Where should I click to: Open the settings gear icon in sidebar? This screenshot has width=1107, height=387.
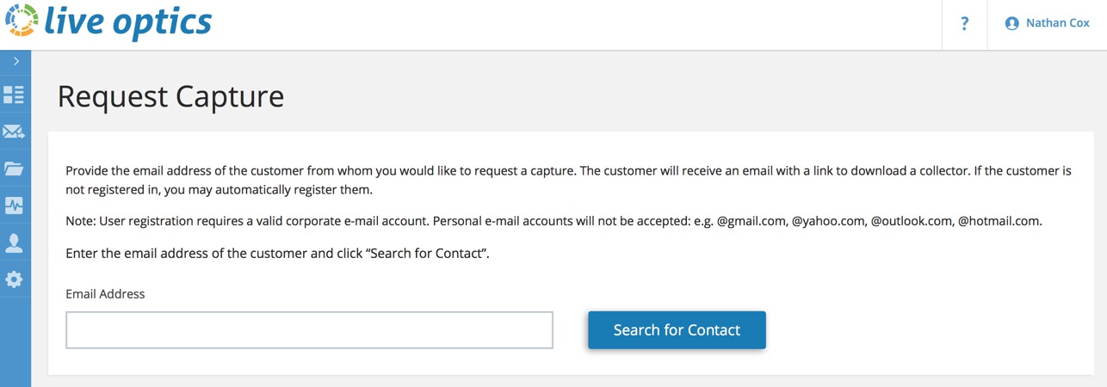pyautogui.click(x=14, y=279)
